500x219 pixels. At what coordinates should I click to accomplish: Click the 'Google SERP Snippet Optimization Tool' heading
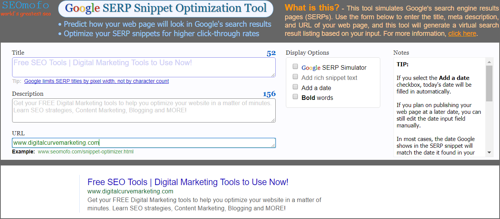coord(166,8)
